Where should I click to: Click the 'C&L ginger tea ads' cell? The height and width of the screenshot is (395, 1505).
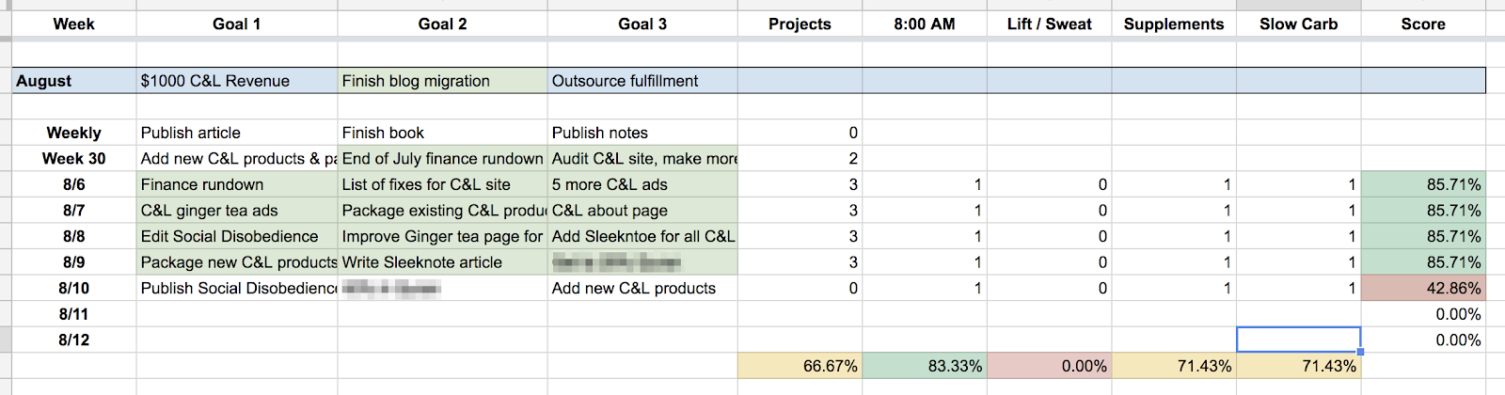tap(237, 211)
